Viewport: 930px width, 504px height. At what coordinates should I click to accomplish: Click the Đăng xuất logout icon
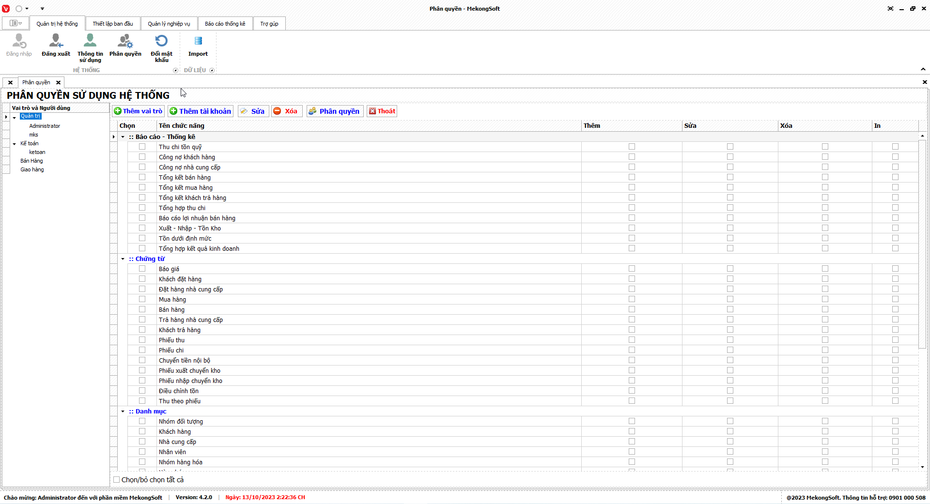[56, 42]
